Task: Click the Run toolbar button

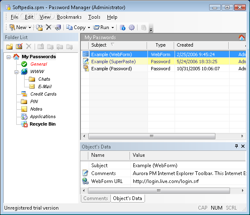Action: (101, 27)
